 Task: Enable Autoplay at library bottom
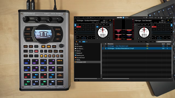(77, 80)
